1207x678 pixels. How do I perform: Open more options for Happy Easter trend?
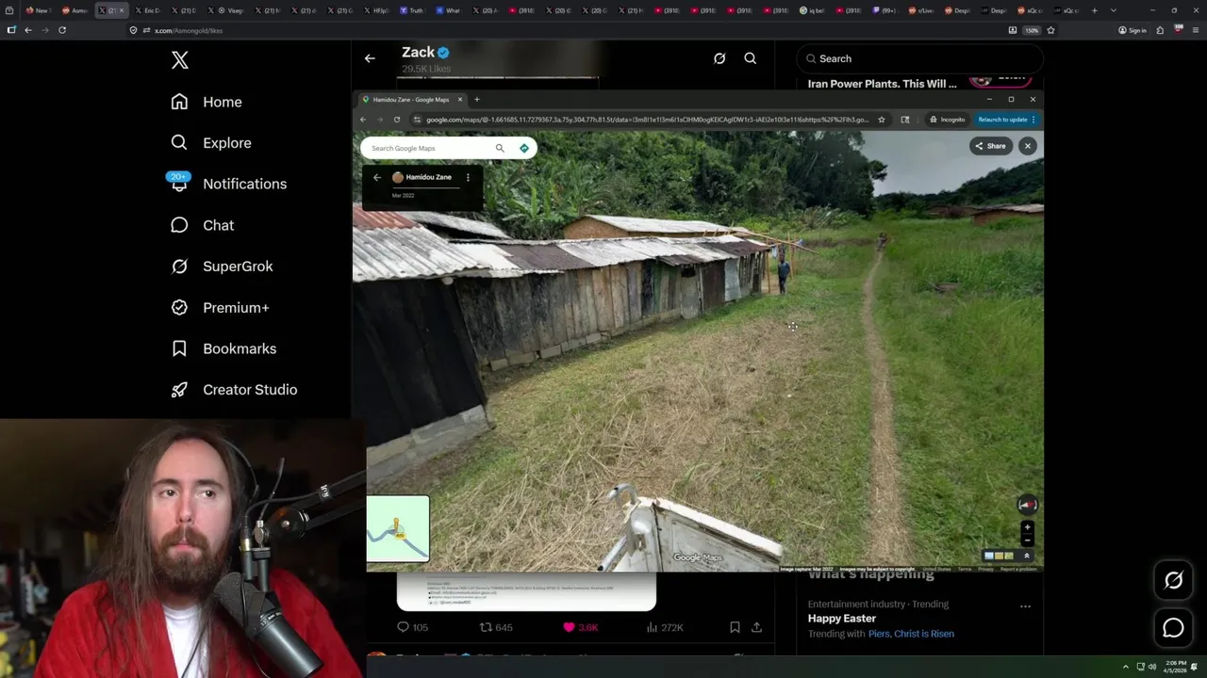(x=1025, y=606)
